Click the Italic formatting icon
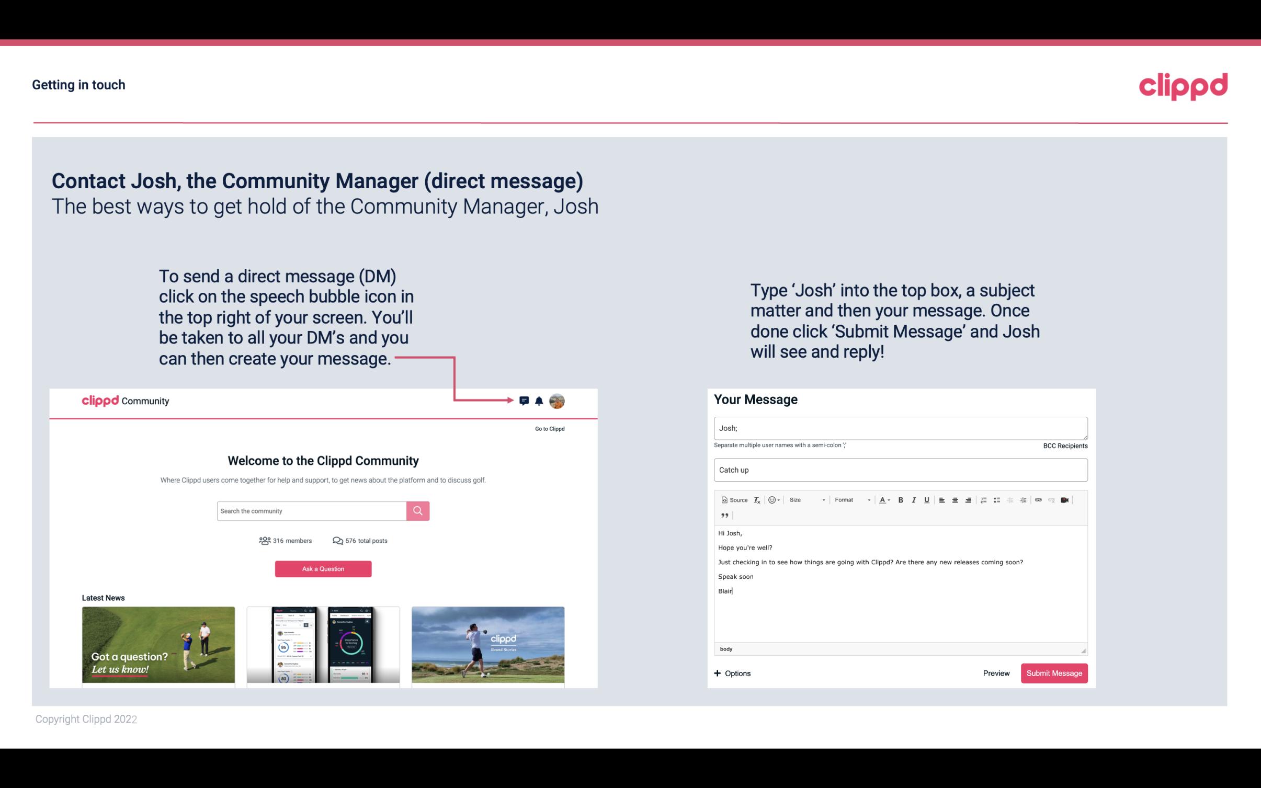 pos(915,499)
